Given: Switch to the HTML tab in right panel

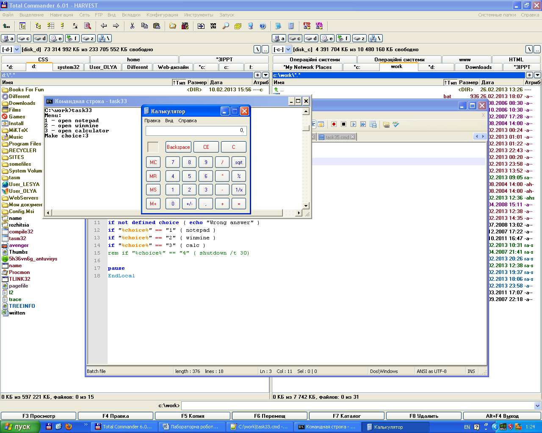Looking at the screenshot, I should click(x=516, y=59).
